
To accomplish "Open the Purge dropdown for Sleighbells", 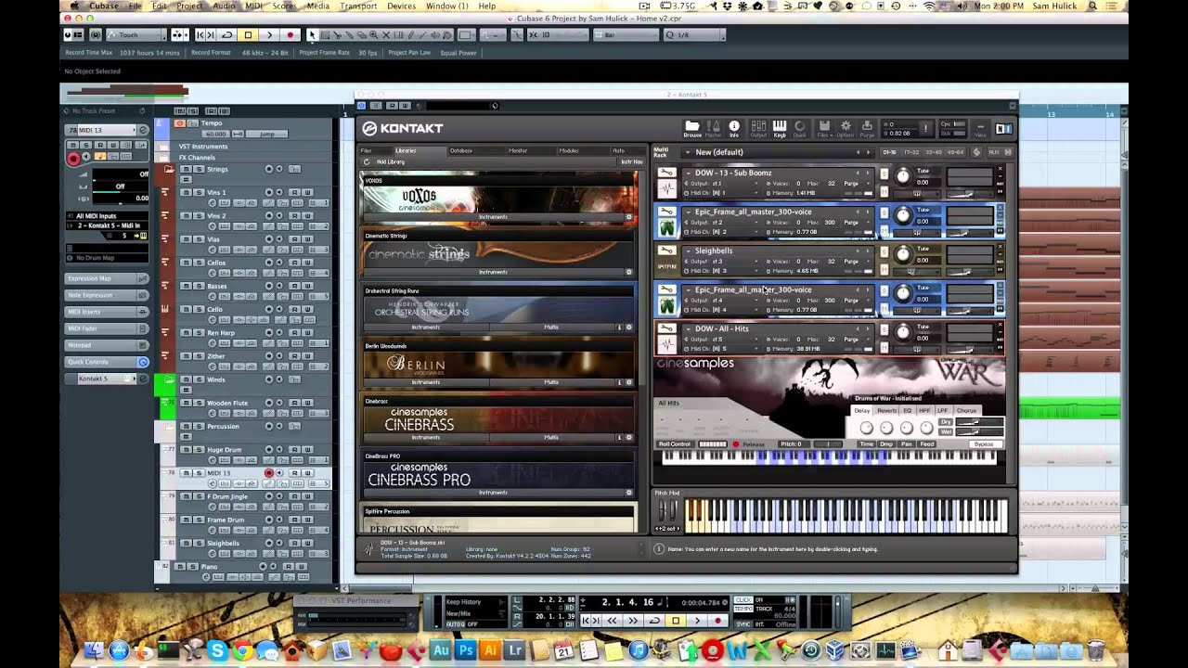I will click(x=856, y=262).
